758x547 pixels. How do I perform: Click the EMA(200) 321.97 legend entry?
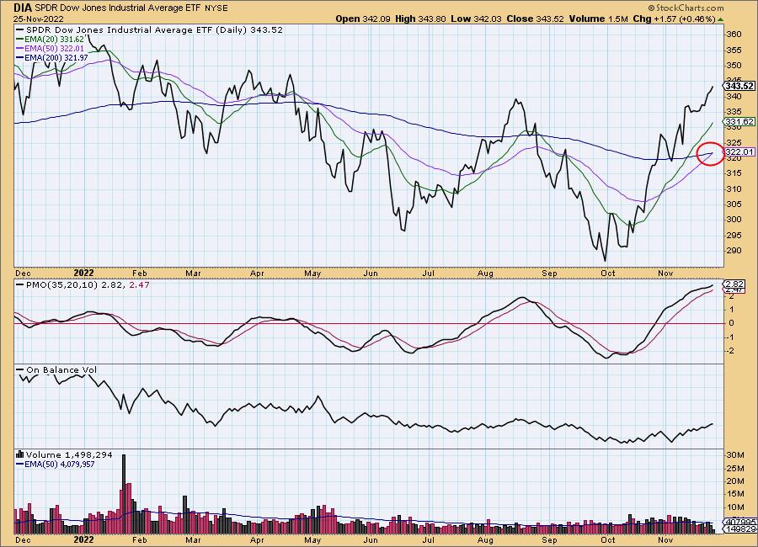click(x=52, y=57)
